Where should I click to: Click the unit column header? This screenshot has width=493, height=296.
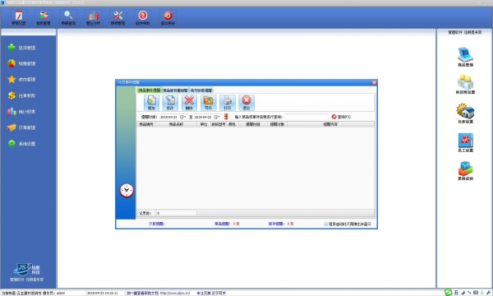204,124
